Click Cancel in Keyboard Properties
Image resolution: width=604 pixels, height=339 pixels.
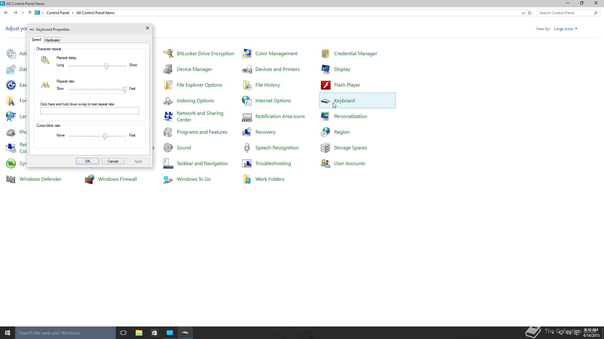(x=113, y=161)
